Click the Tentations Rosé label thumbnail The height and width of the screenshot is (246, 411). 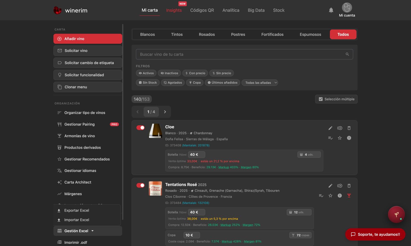coord(155,189)
